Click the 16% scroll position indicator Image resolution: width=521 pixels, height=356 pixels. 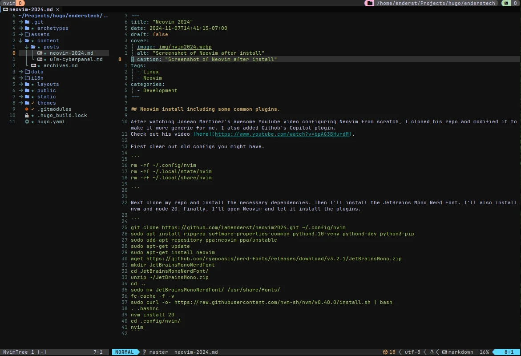(484, 352)
